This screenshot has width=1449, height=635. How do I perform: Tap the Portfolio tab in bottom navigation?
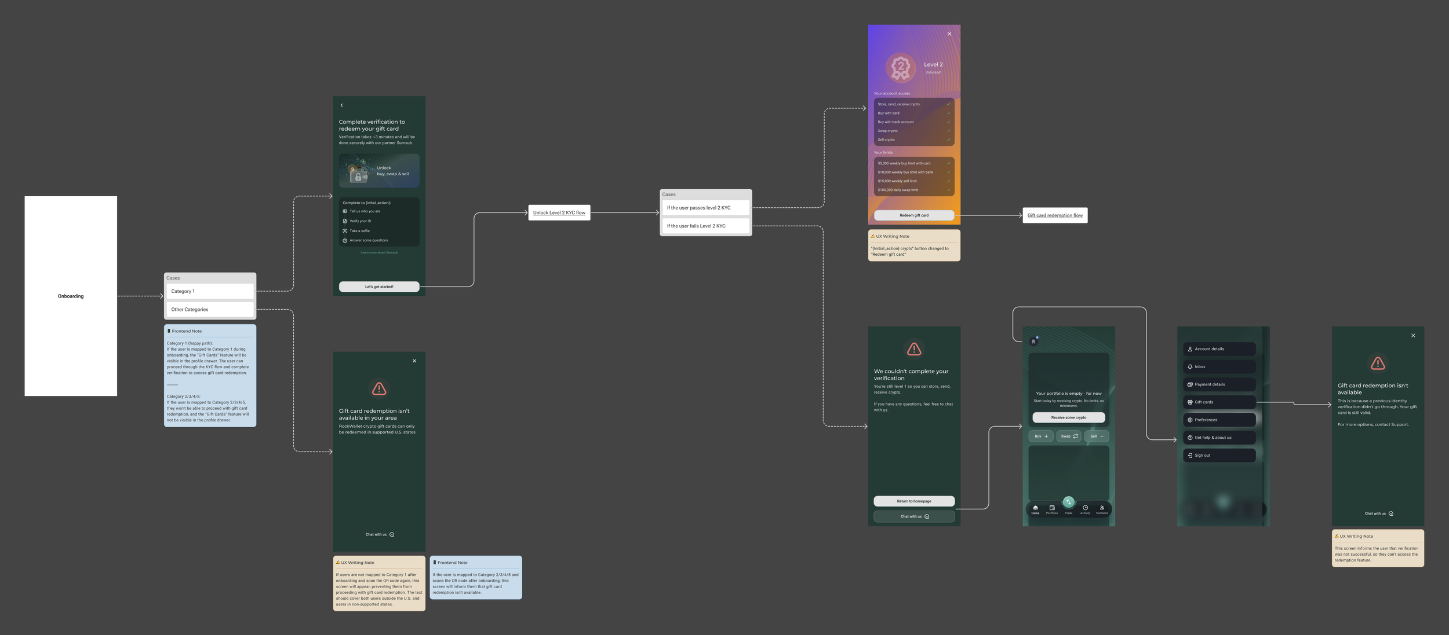click(1052, 510)
